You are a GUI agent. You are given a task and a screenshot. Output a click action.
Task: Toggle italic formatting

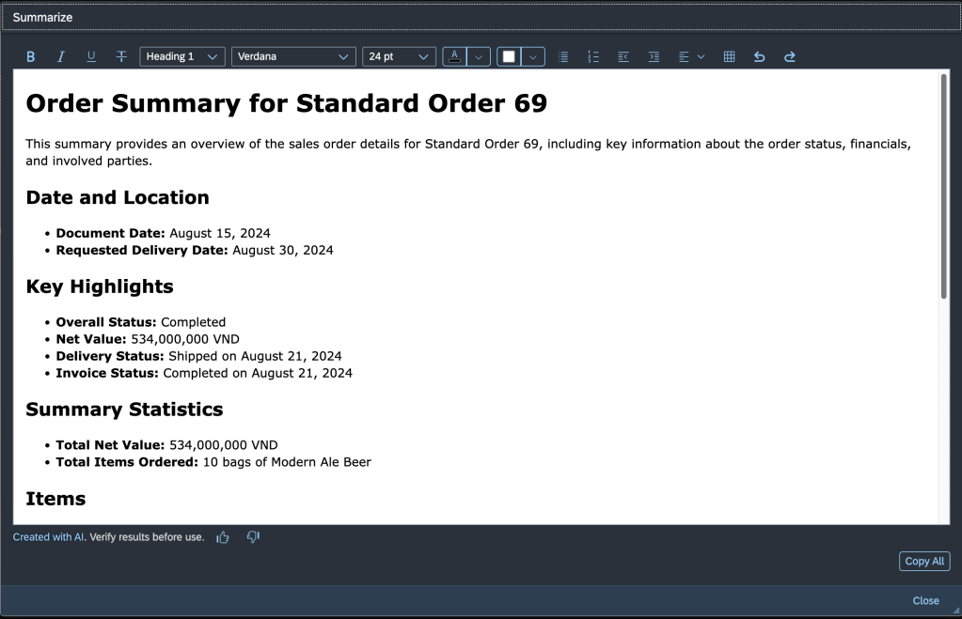click(61, 56)
